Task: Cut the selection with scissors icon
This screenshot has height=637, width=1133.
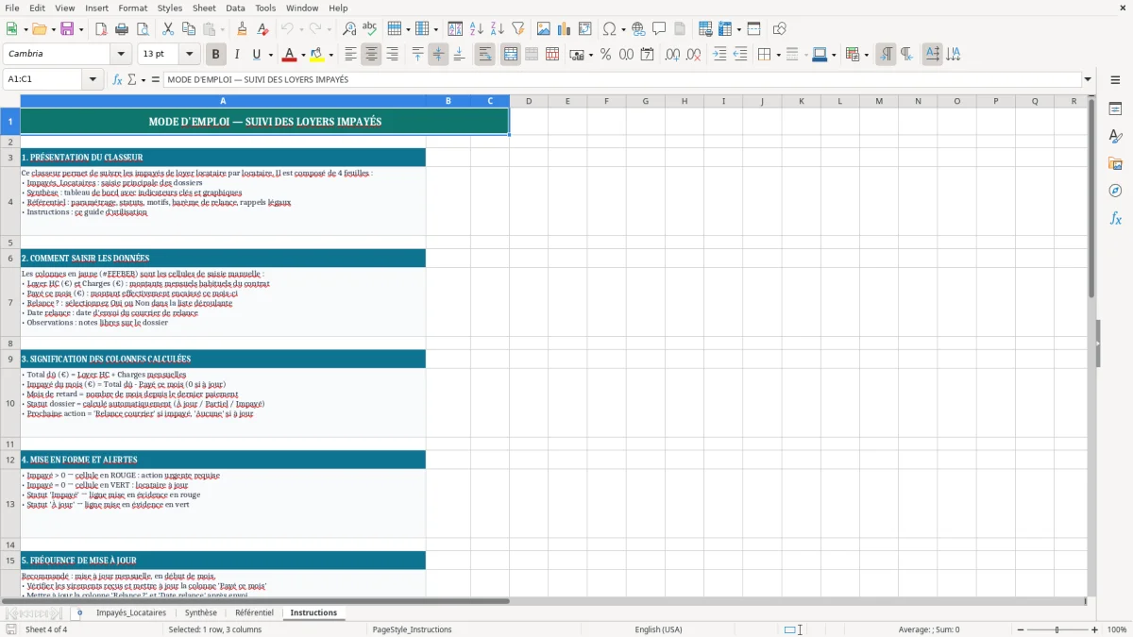Action: pos(168,29)
